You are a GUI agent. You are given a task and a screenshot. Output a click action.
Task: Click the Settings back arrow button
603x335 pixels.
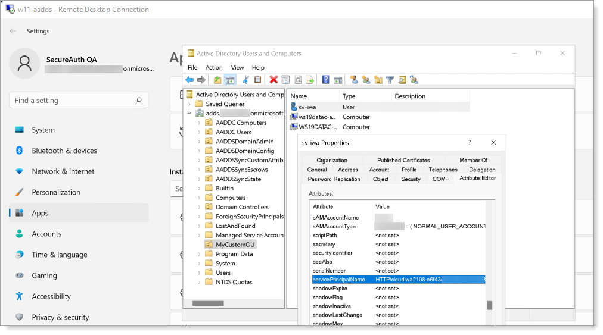13,31
